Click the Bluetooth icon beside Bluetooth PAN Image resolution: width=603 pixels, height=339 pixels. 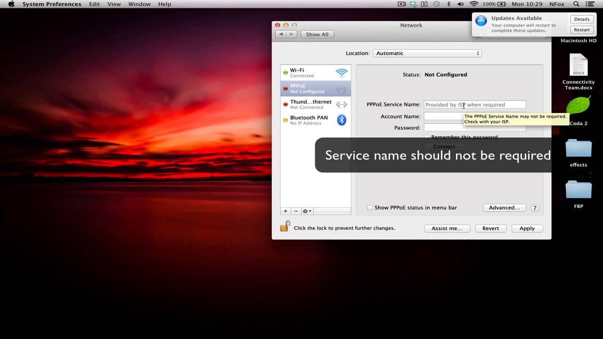click(x=342, y=120)
